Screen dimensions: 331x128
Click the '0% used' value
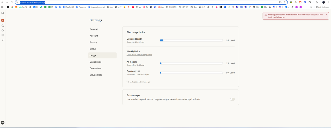[230, 73]
